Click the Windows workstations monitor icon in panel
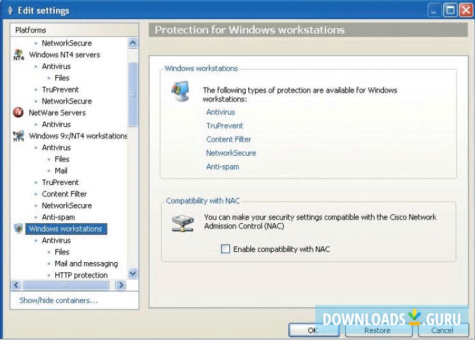Screen dimensions: 475x340 [x=181, y=91]
